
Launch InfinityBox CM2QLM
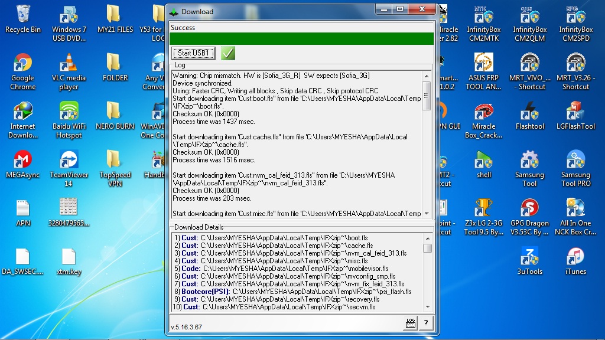coord(529,23)
